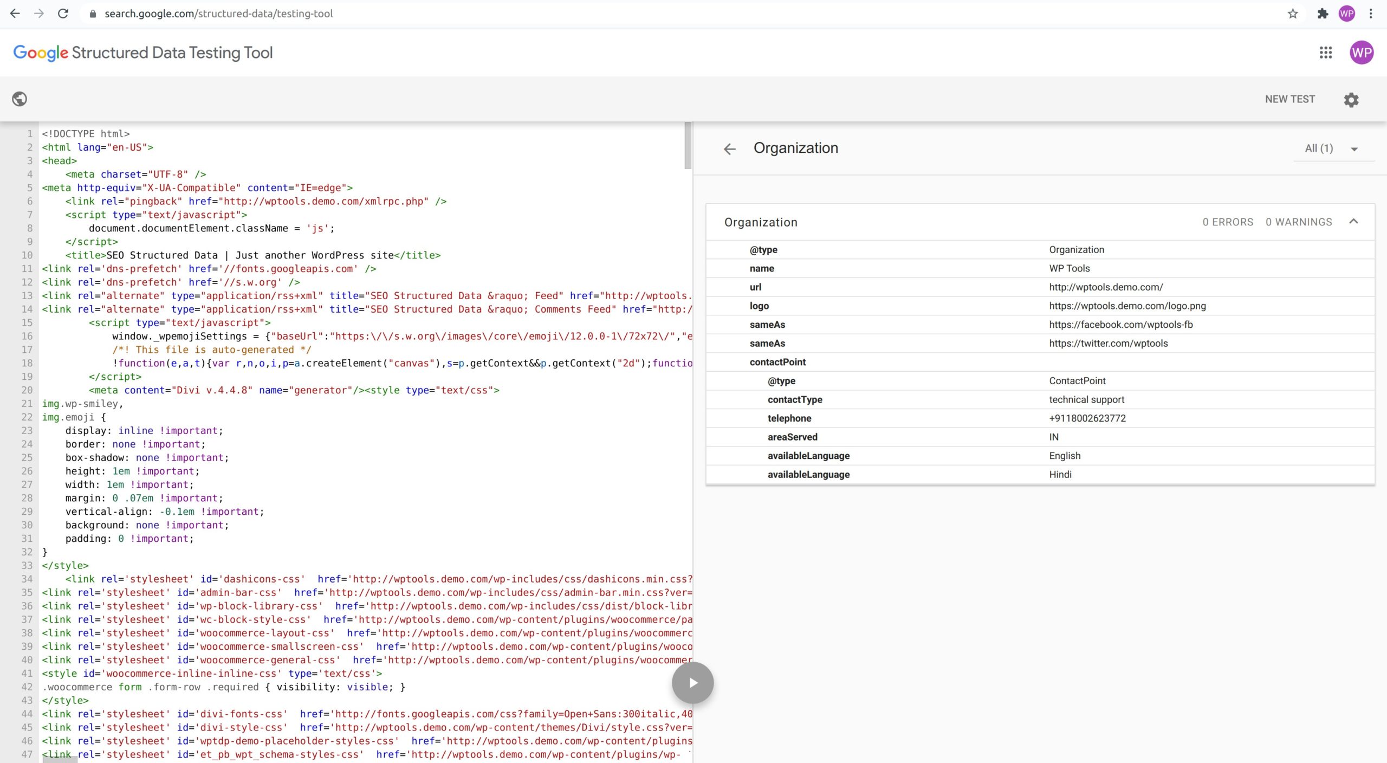The width and height of the screenshot is (1387, 763).
Task: Click the round run test play button
Action: click(x=692, y=683)
